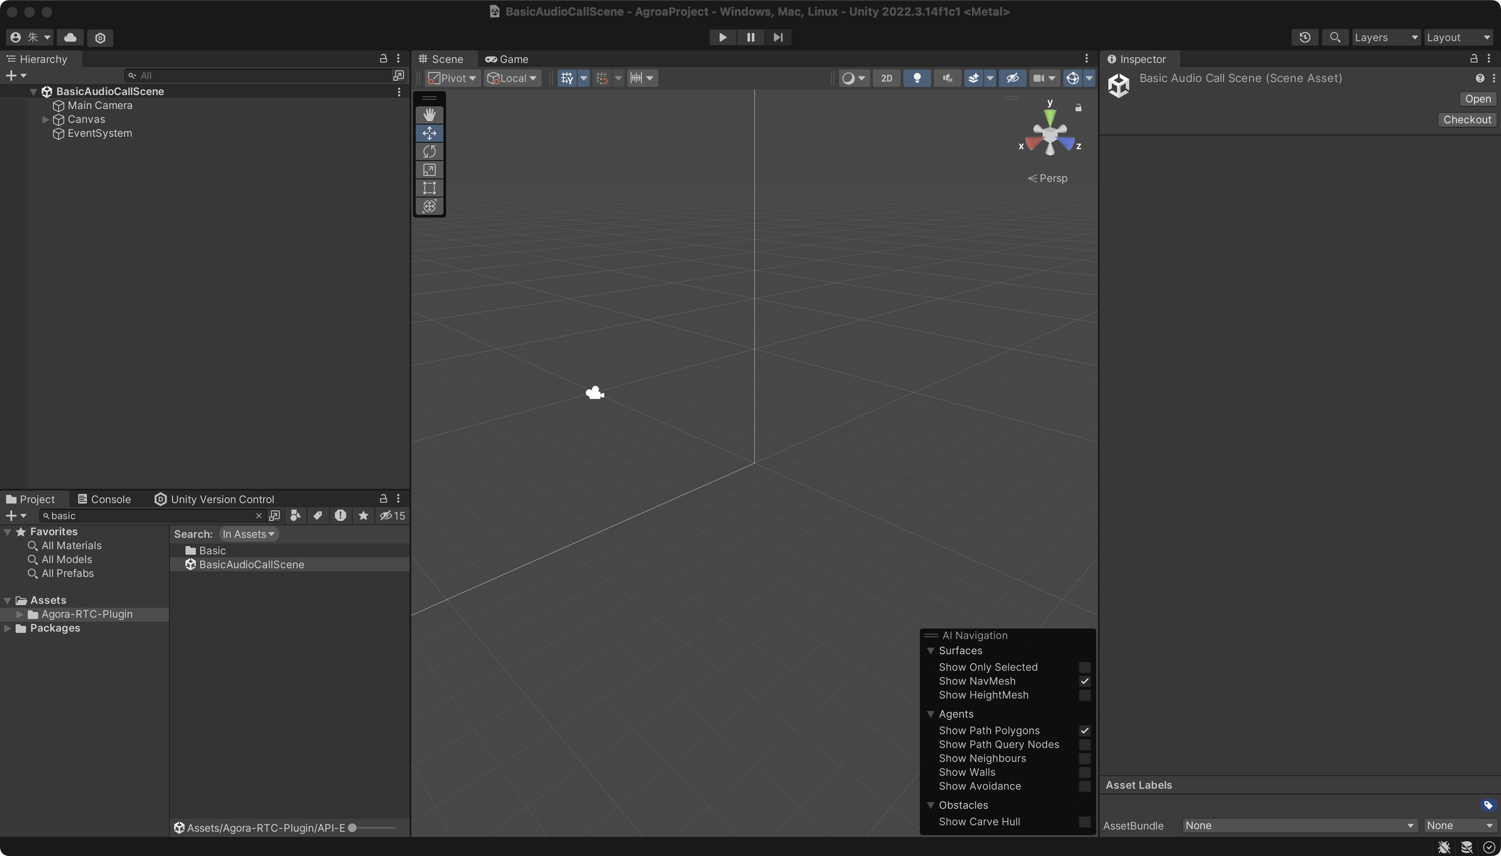Open the Layout dropdown
The height and width of the screenshot is (856, 1501).
click(x=1458, y=37)
